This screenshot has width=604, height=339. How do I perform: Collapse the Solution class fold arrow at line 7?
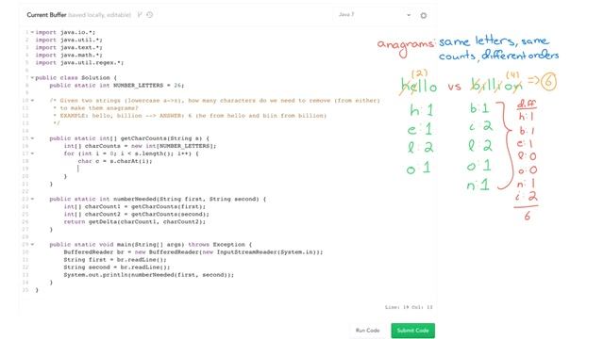point(32,77)
